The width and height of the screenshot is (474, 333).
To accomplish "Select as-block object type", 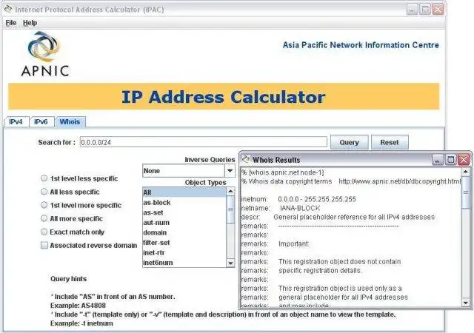I will pyautogui.click(x=184, y=203).
